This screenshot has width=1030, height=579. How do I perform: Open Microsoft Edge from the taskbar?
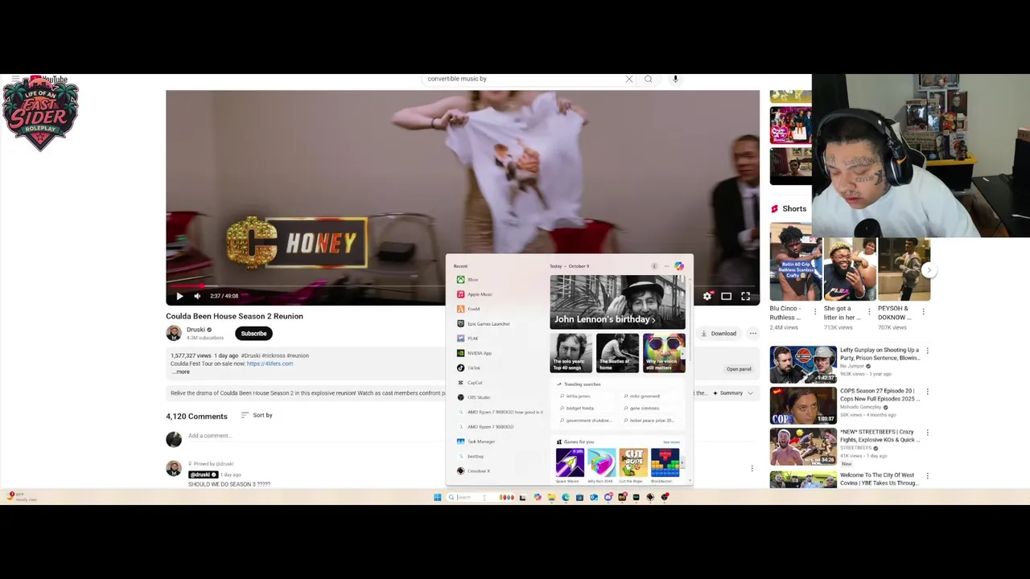pos(566,498)
